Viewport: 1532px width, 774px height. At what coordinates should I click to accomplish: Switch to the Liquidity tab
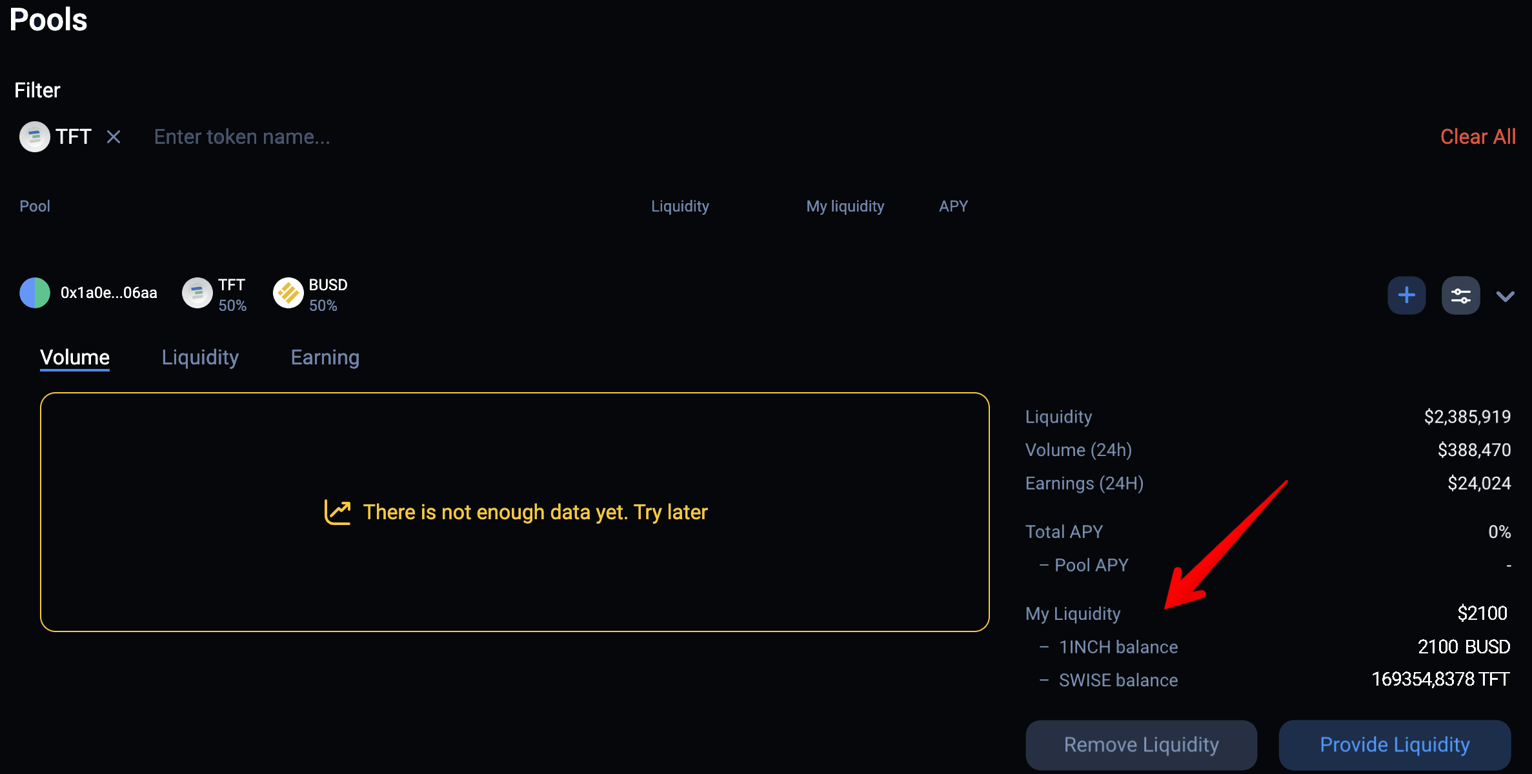click(200, 357)
